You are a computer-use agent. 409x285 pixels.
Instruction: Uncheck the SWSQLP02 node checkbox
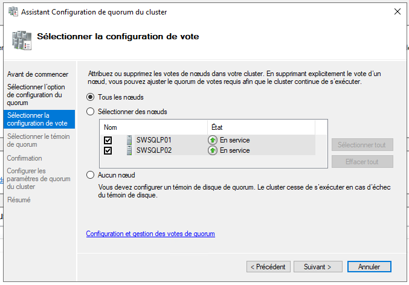(108, 150)
